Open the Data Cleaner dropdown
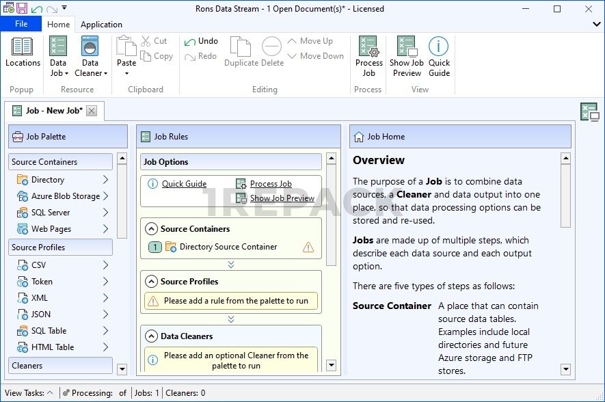The height and width of the screenshot is (402, 605). tap(90, 73)
